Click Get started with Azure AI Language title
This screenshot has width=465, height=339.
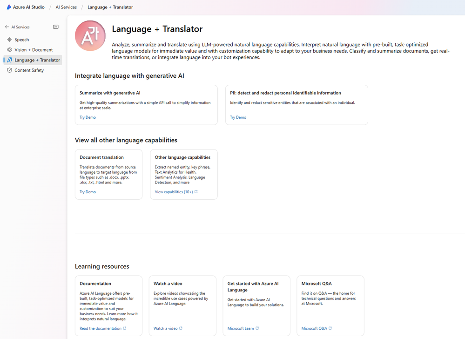tap(253, 287)
